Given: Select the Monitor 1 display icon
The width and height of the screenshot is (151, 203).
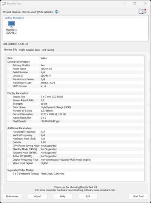Looking at the screenshot, I should click(x=11, y=24).
